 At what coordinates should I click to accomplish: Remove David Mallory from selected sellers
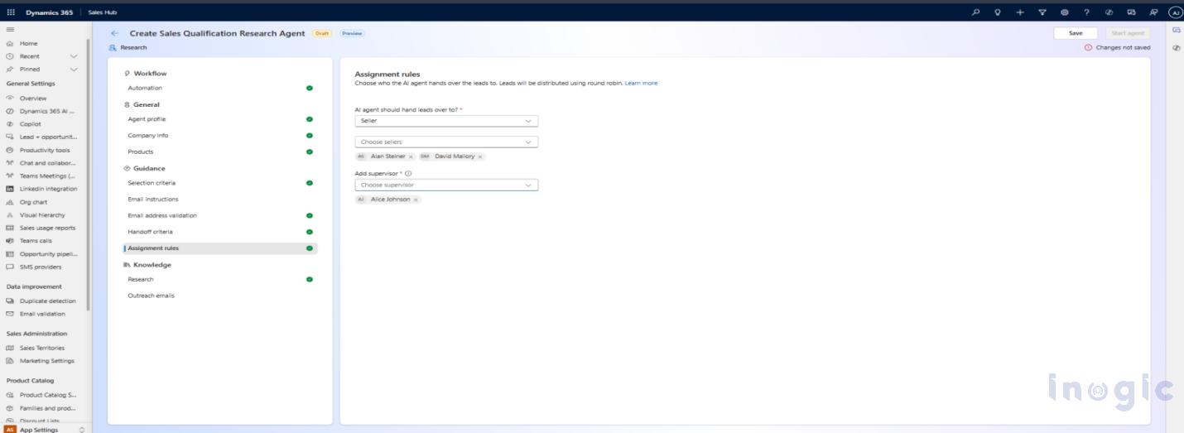click(x=480, y=156)
